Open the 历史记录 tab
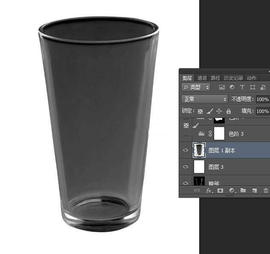This screenshot has width=270, height=254. pos(233,78)
